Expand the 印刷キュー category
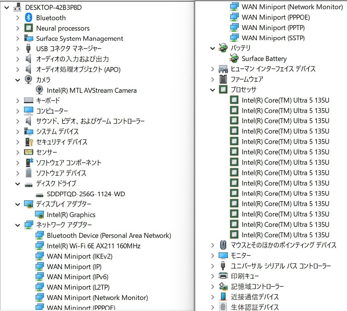 [x=213, y=276]
